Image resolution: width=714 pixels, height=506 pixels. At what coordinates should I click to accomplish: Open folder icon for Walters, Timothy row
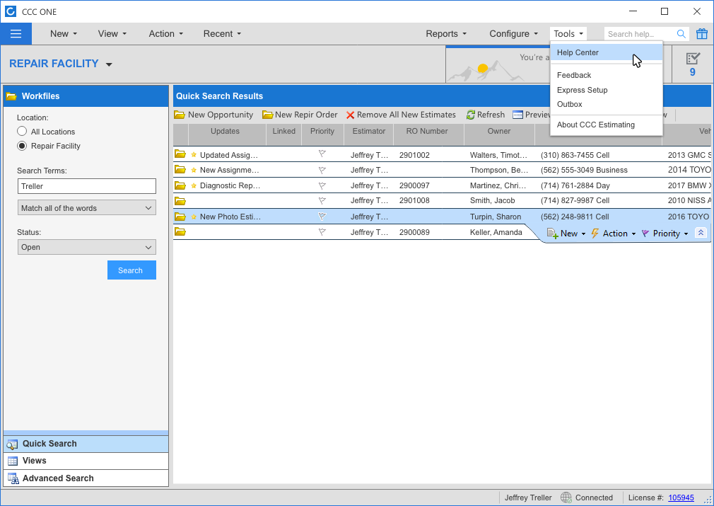180,154
